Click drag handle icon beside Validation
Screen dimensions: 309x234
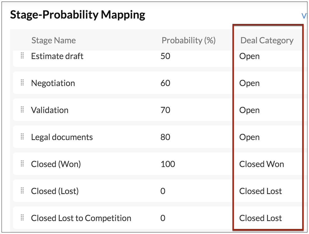point(22,110)
